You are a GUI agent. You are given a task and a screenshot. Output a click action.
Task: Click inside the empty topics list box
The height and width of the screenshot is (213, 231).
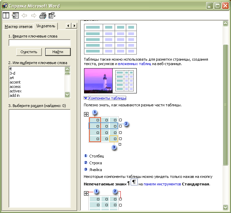point(39,158)
